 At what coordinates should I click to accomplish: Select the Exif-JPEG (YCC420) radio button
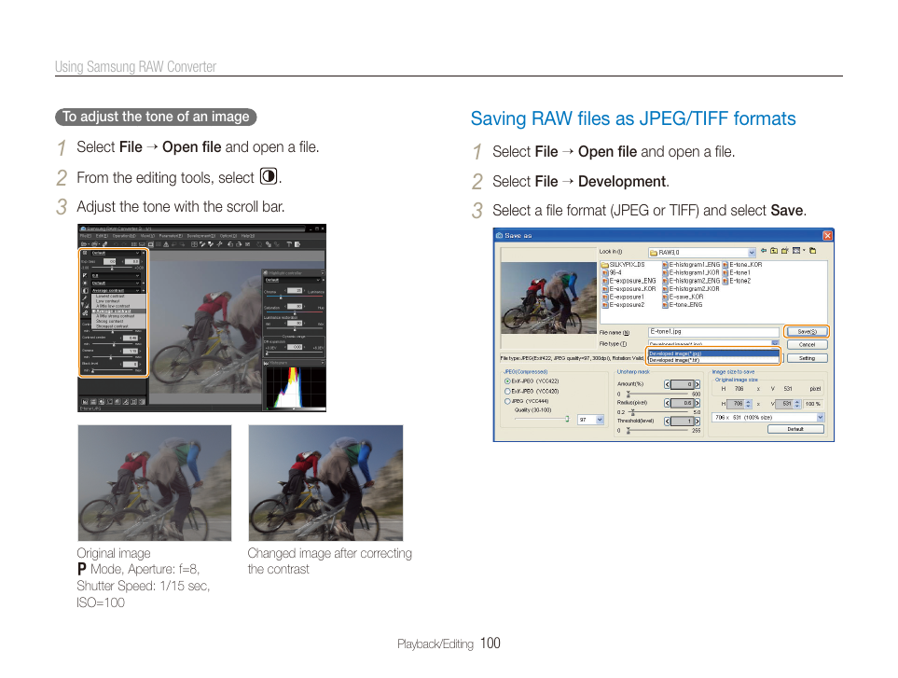pos(507,391)
